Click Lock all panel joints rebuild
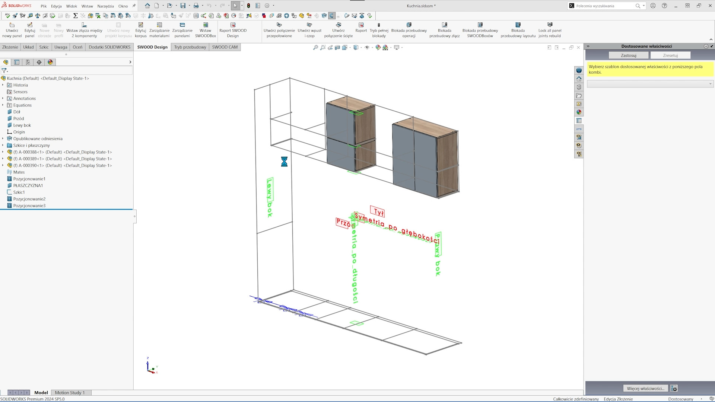715x402 pixels. coord(550,30)
